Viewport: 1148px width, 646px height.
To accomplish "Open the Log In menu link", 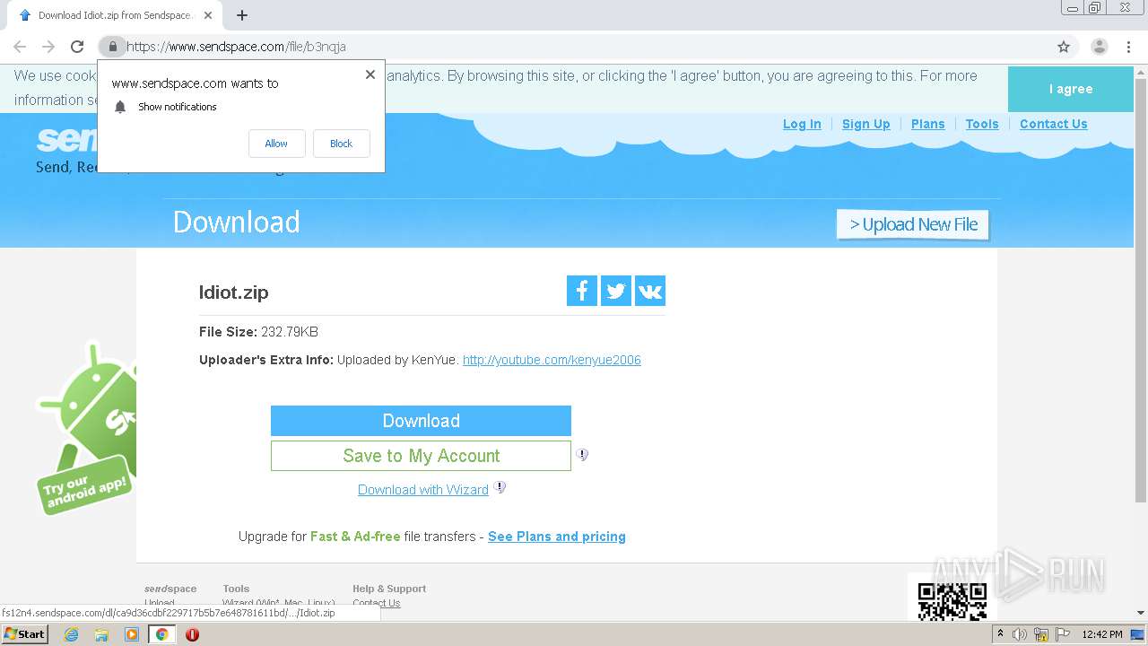I will (x=802, y=124).
